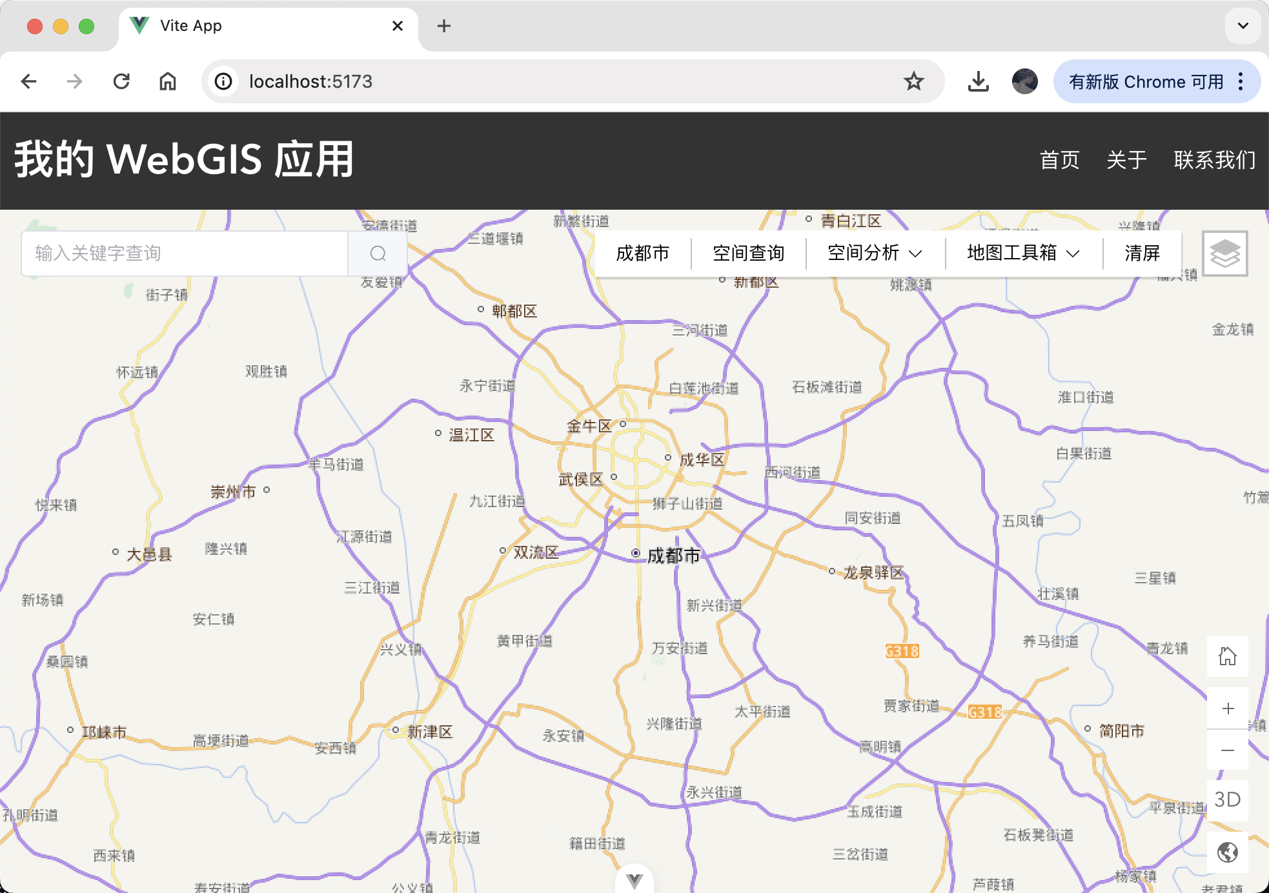The width and height of the screenshot is (1269, 893).
Task: Expand the tab search dropdown arrow
Action: point(1243,26)
